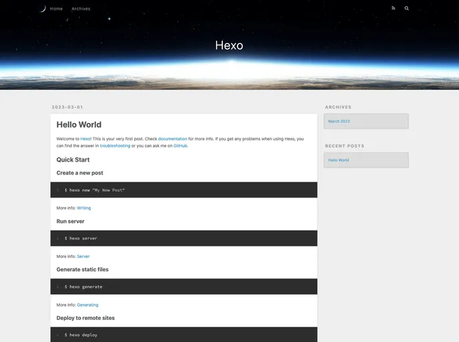Screen dimensions: 459x342
Task: Visit the GitHub link
Action: [x=180, y=146]
